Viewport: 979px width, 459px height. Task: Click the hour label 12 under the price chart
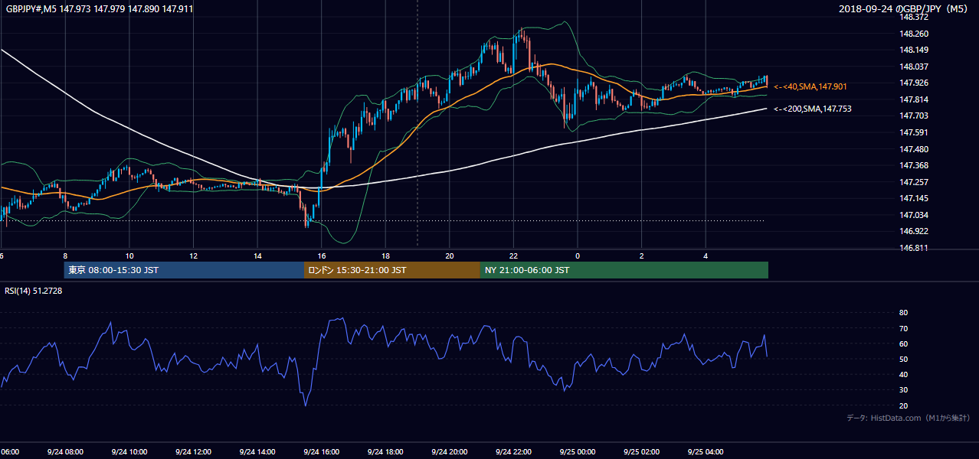click(x=193, y=256)
